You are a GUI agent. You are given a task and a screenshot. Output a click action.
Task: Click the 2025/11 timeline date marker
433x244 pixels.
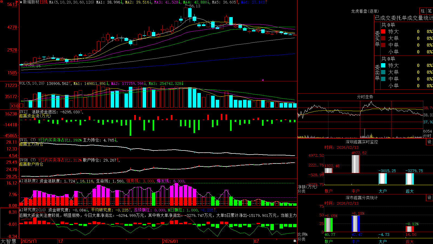[29, 241]
